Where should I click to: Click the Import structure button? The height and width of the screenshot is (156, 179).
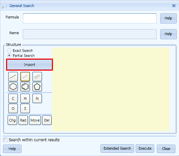click(x=29, y=65)
